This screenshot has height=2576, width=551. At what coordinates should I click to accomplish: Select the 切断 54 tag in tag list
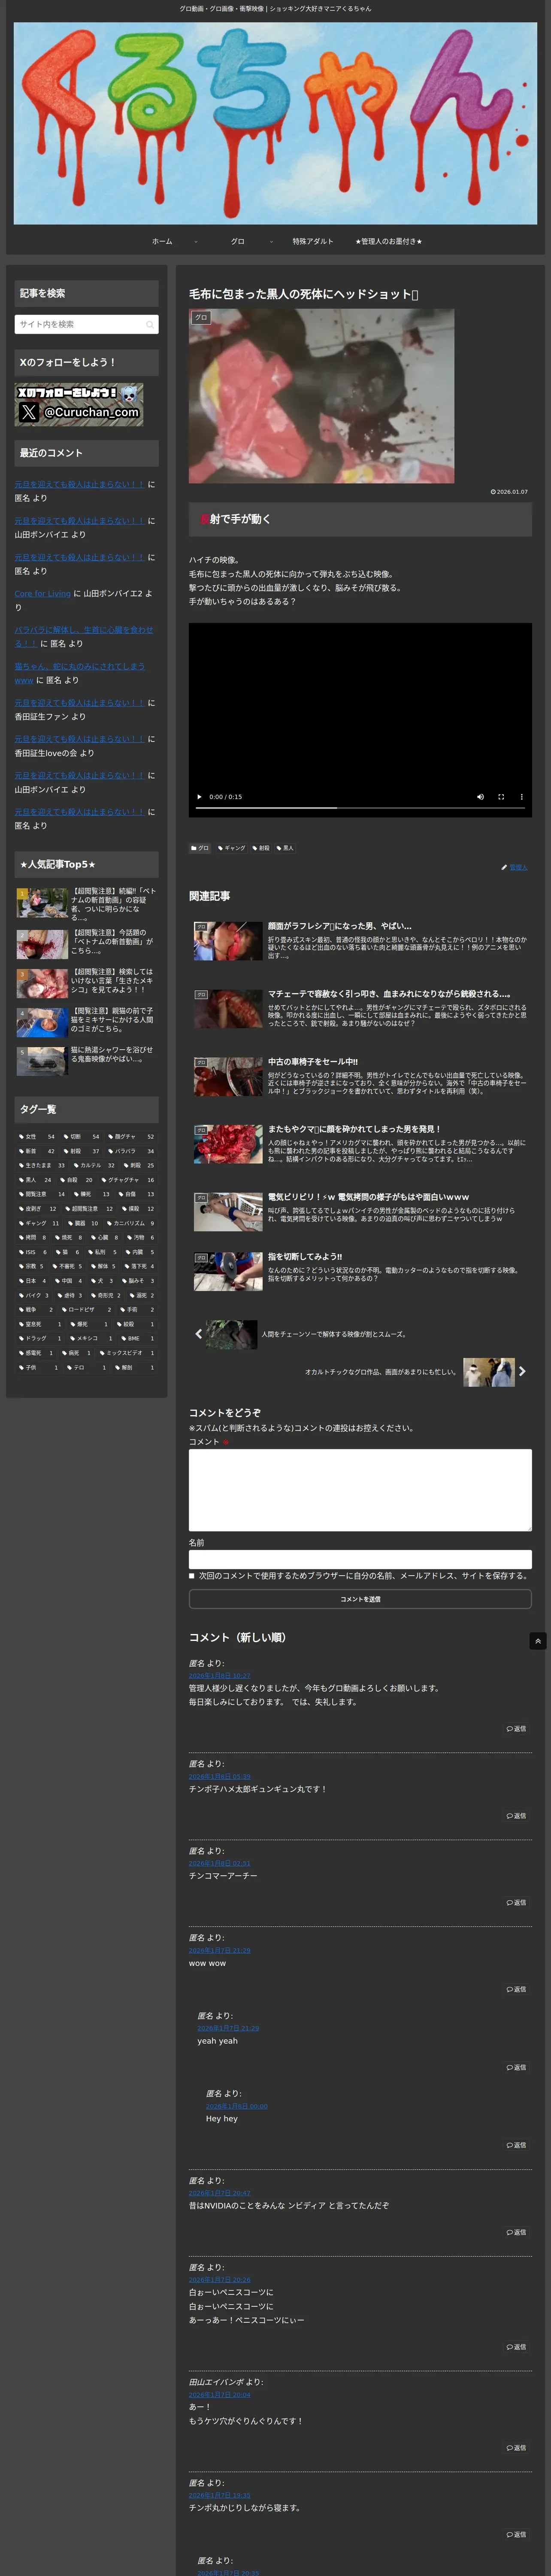pyautogui.click(x=82, y=1136)
